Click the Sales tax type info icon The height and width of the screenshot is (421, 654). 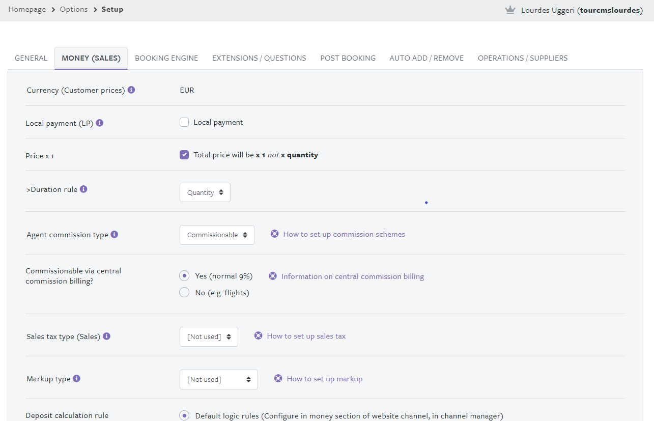tap(106, 336)
